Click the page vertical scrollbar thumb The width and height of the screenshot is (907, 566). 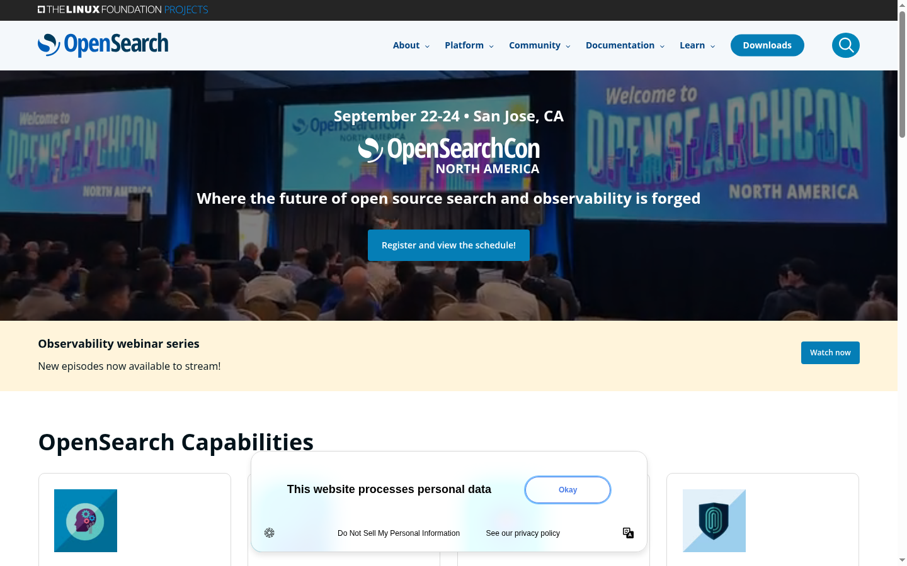(902, 74)
